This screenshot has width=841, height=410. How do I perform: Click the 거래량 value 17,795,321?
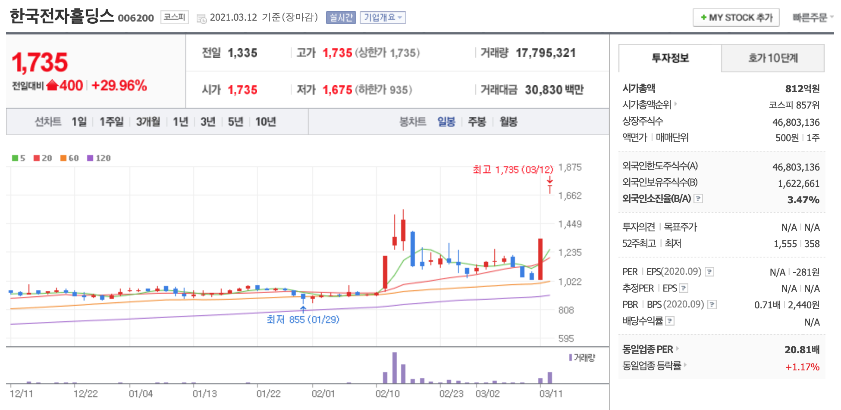click(x=546, y=53)
